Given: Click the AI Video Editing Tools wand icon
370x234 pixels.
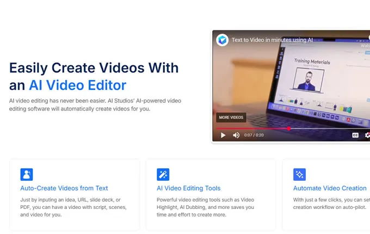Looking at the screenshot, I should tap(163, 174).
